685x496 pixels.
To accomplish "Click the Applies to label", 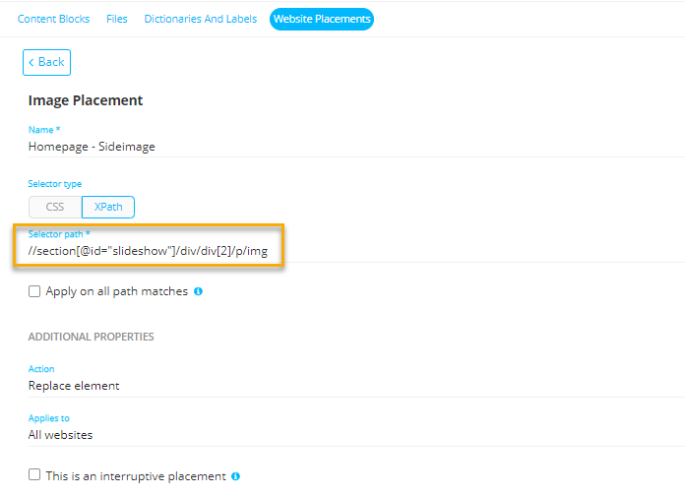I will click(x=49, y=418).
